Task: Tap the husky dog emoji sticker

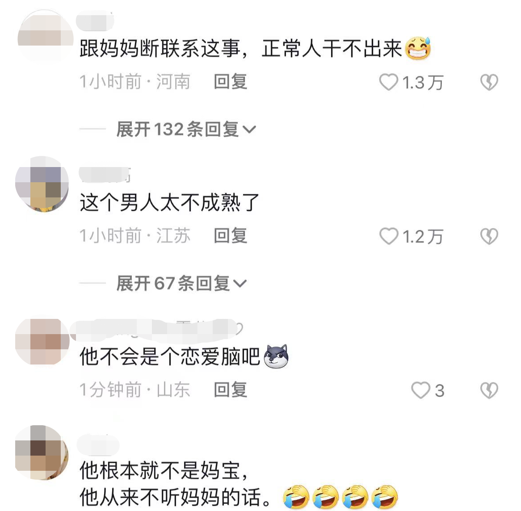Action: point(276,356)
